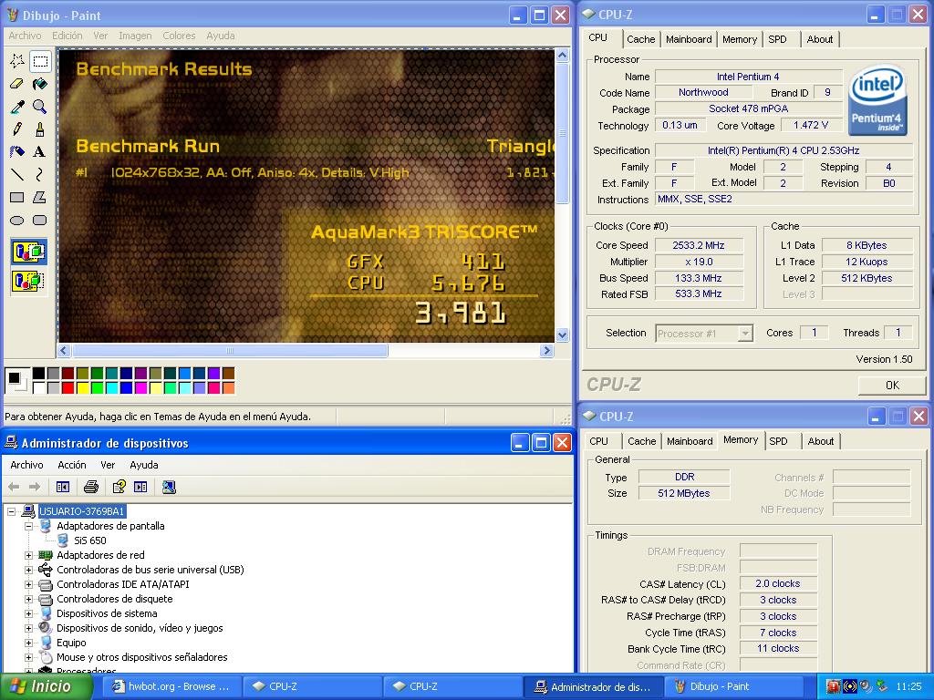Click Paint's horizontal scrollbar thumb
This screenshot has height=700, width=934.
click(230, 351)
